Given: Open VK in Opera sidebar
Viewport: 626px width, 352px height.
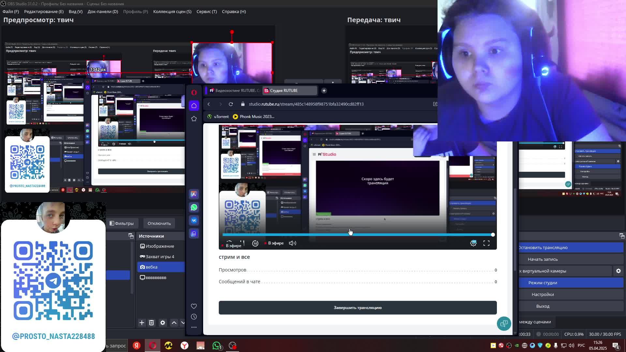Looking at the screenshot, I should pyautogui.click(x=194, y=220).
